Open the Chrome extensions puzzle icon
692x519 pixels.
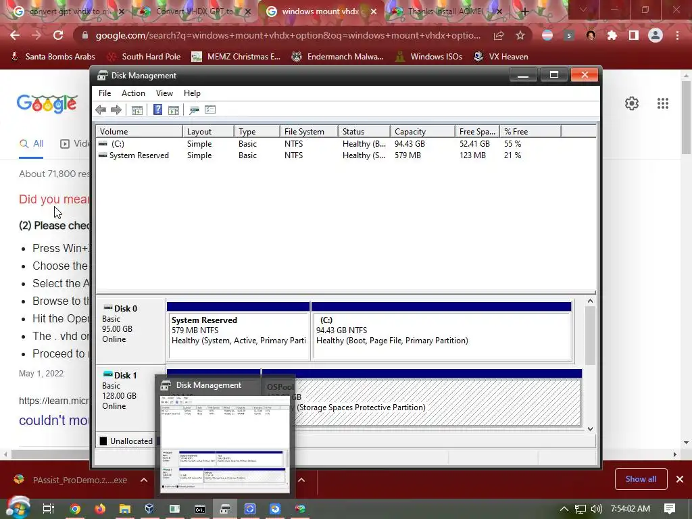(x=612, y=35)
